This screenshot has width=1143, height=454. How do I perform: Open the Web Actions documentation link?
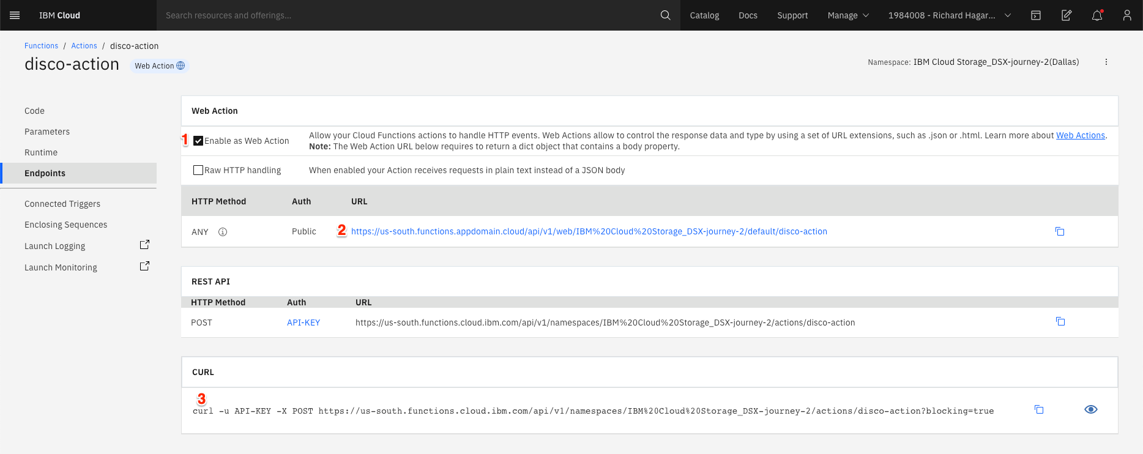[x=1081, y=135]
